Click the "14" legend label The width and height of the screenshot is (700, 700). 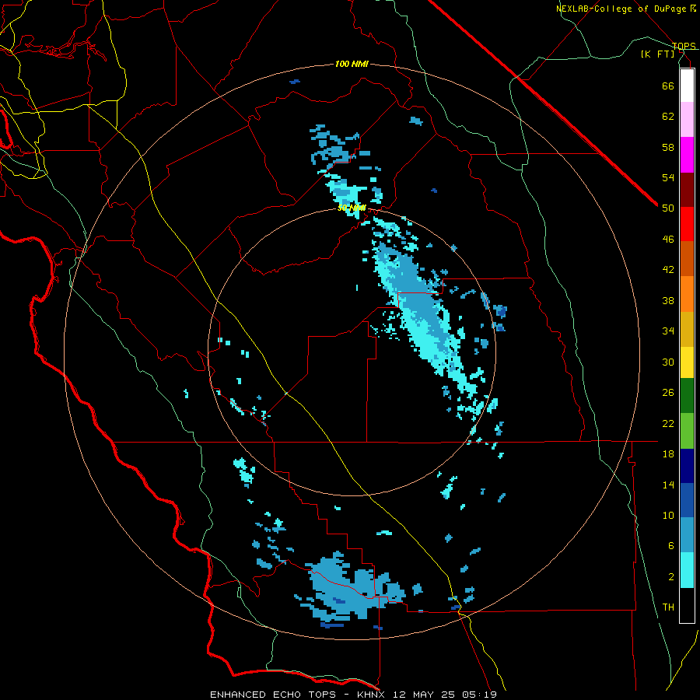(668, 485)
